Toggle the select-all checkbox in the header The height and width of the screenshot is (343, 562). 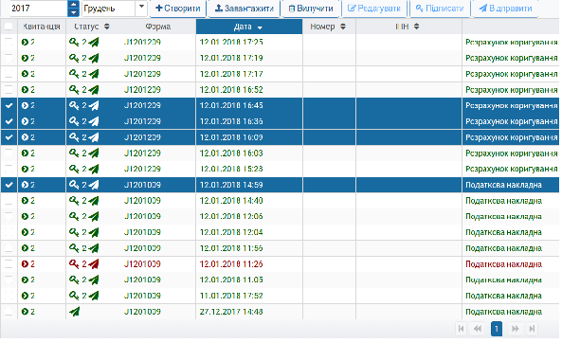[x=9, y=27]
